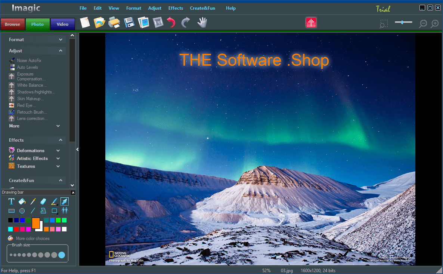Activate the hand pan tool

coord(202,23)
